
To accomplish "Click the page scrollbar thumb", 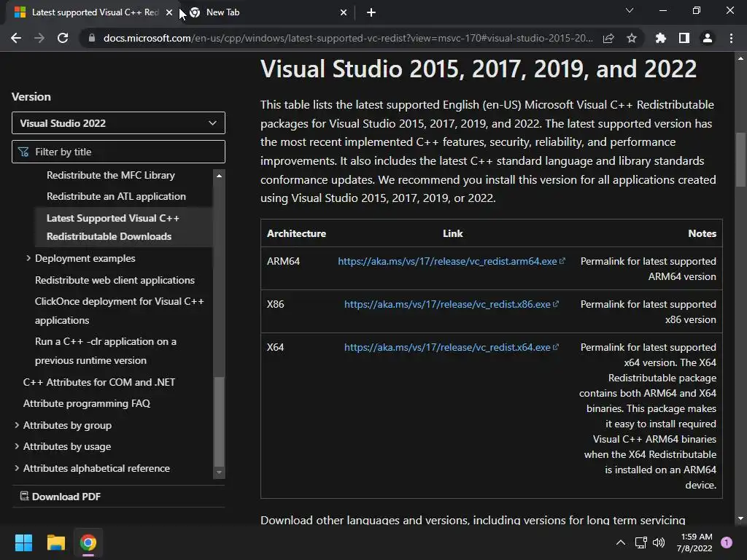I will point(740,160).
